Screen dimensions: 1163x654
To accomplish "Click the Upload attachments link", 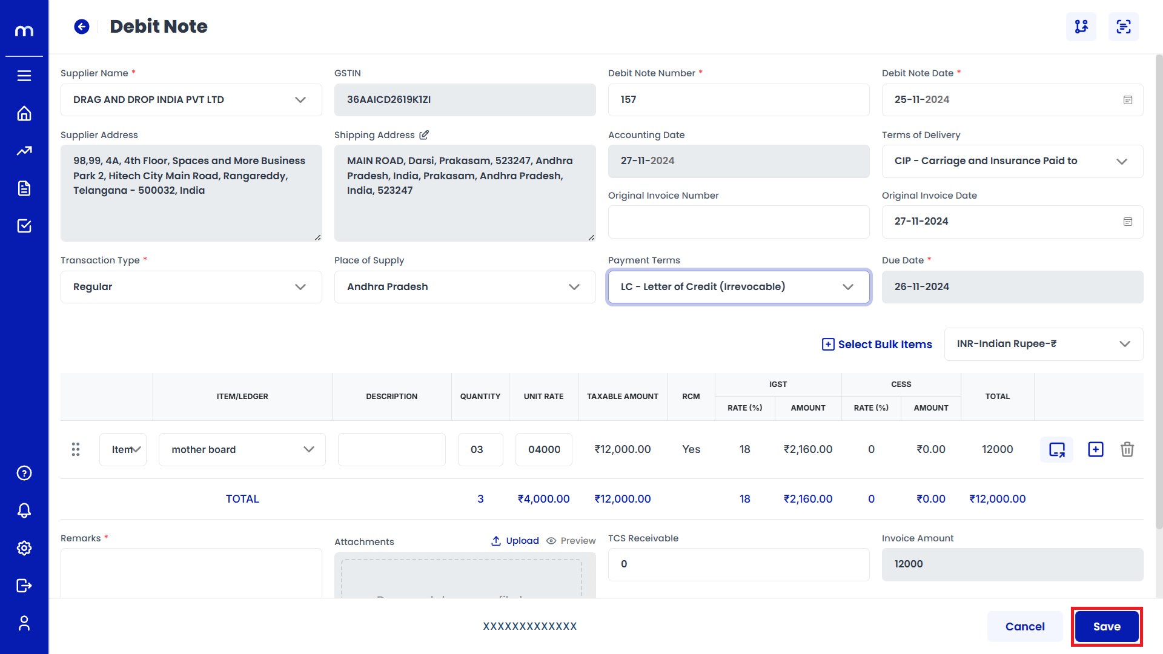I will (x=515, y=541).
